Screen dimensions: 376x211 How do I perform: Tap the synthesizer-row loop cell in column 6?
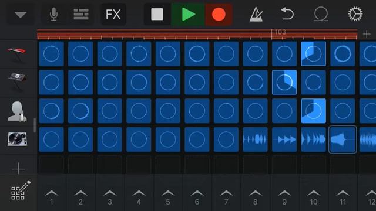(197, 82)
